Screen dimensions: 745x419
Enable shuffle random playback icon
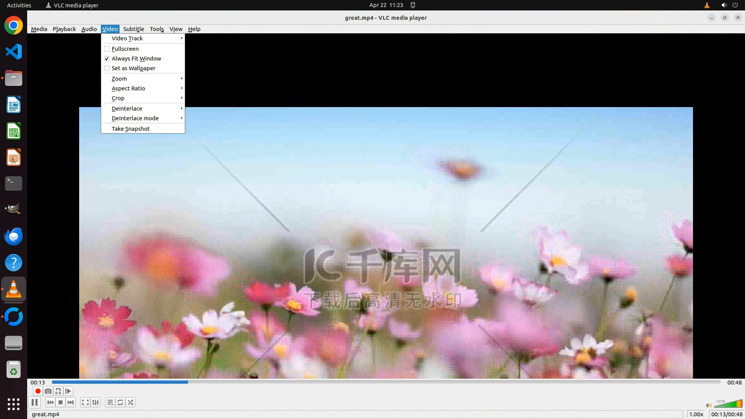tap(131, 402)
